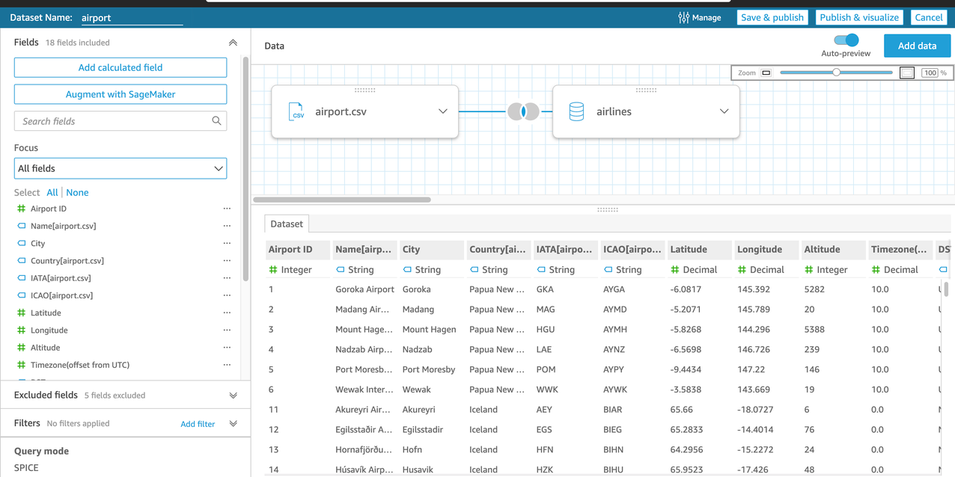The width and height of the screenshot is (955, 477).
Task: Open options menu for Name[airport.csv] field
Action: point(227,226)
